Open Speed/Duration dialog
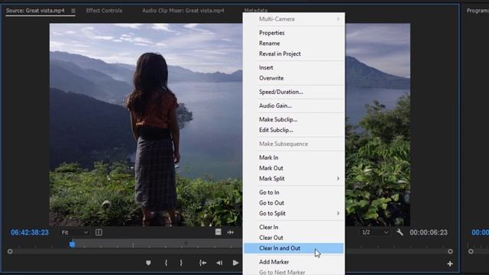This screenshot has height=275, width=489. click(293, 92)
